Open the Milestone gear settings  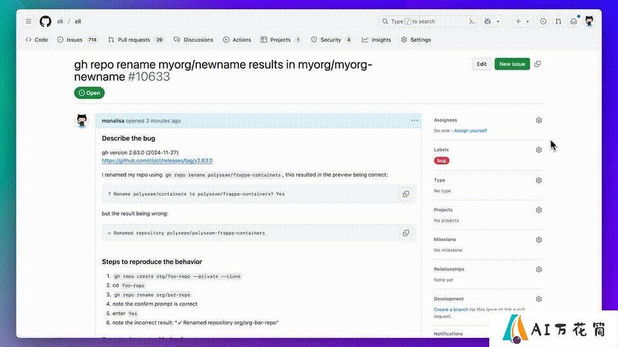click(539, 240)
